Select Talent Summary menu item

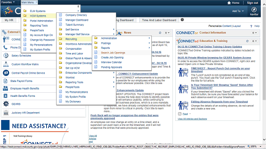[75, 25]
